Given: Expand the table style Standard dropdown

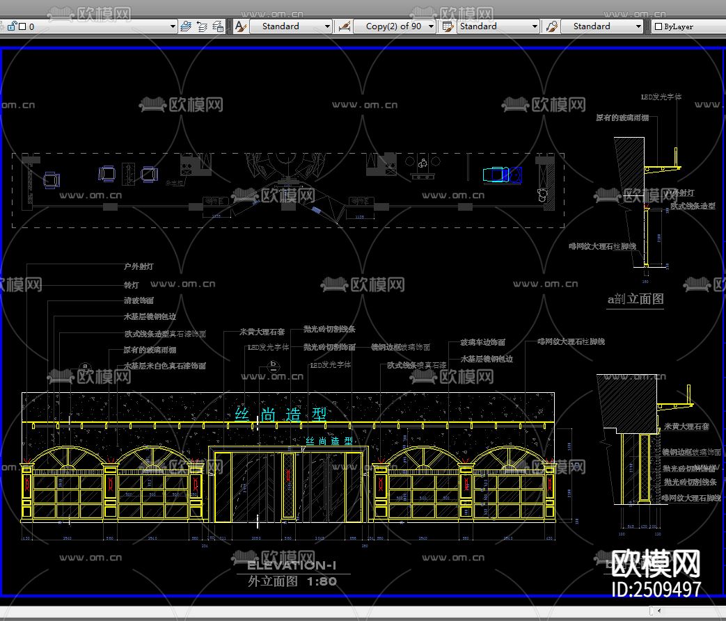Looking at the screenshot, I should (535, 26).
